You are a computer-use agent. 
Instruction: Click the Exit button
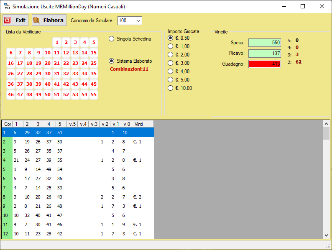[15, 20]
